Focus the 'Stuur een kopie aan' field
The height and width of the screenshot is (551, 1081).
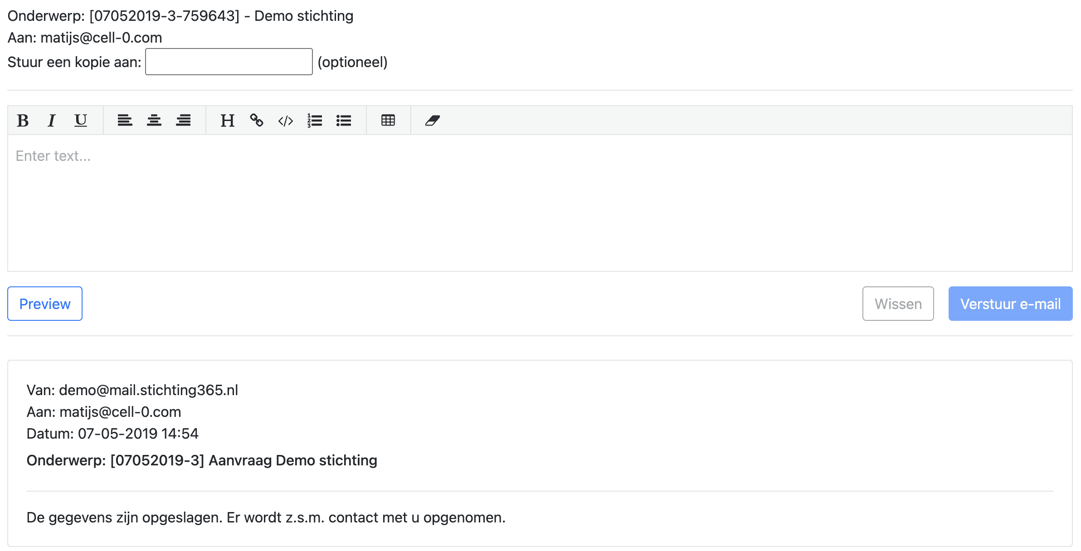click(229, 62)
